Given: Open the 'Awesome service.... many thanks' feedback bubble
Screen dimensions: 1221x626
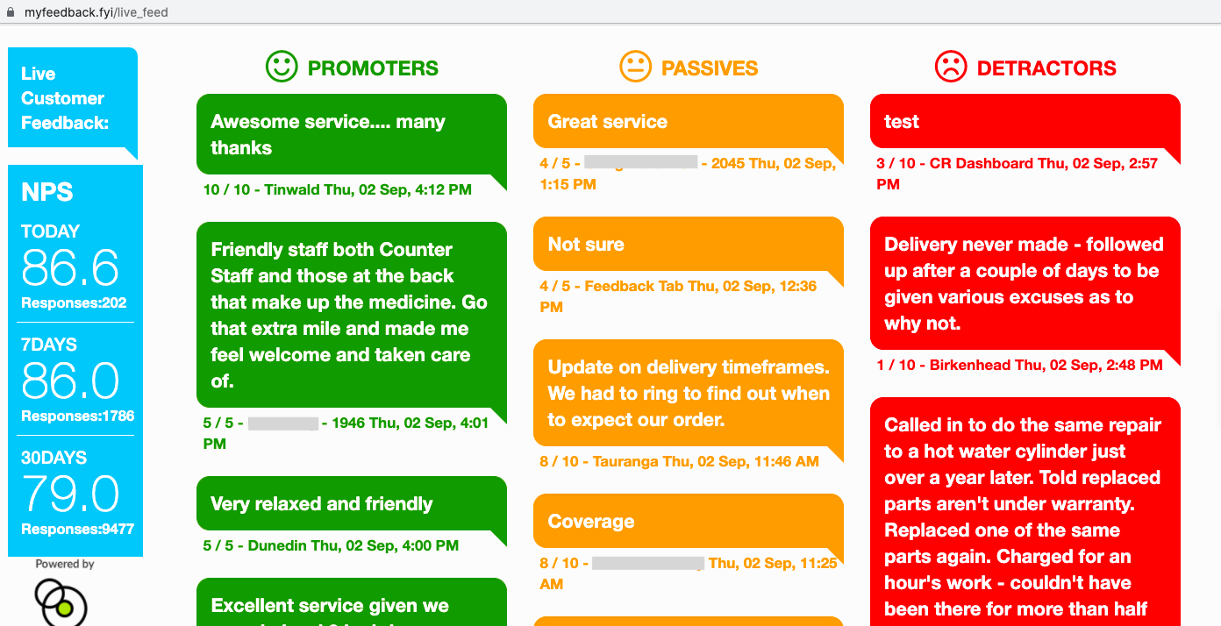Looking at the screenshot, I should [x=352, y=134].
